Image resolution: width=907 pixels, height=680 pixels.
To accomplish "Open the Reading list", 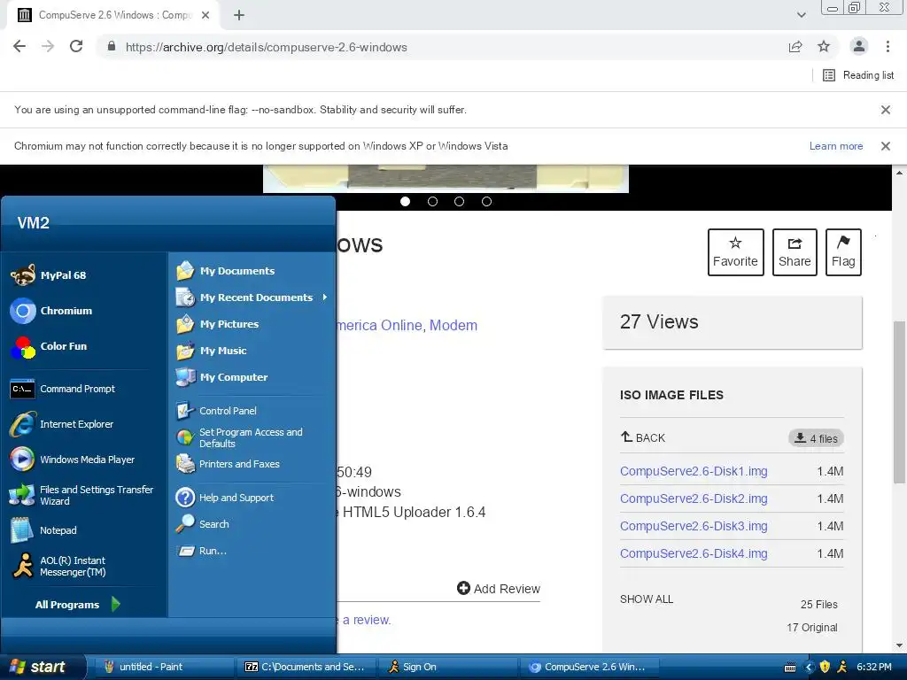I will [857, 75].
